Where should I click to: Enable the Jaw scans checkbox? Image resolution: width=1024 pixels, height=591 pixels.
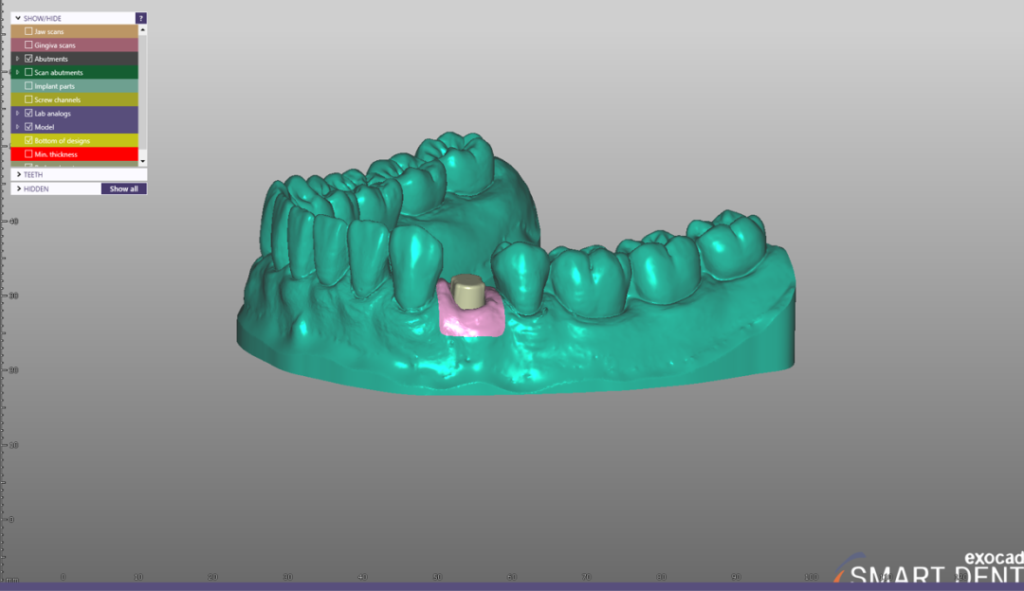tap(28, 31)
